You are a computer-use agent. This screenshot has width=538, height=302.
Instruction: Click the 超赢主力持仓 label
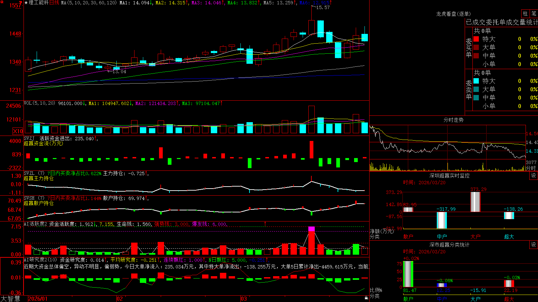(39, 178)
